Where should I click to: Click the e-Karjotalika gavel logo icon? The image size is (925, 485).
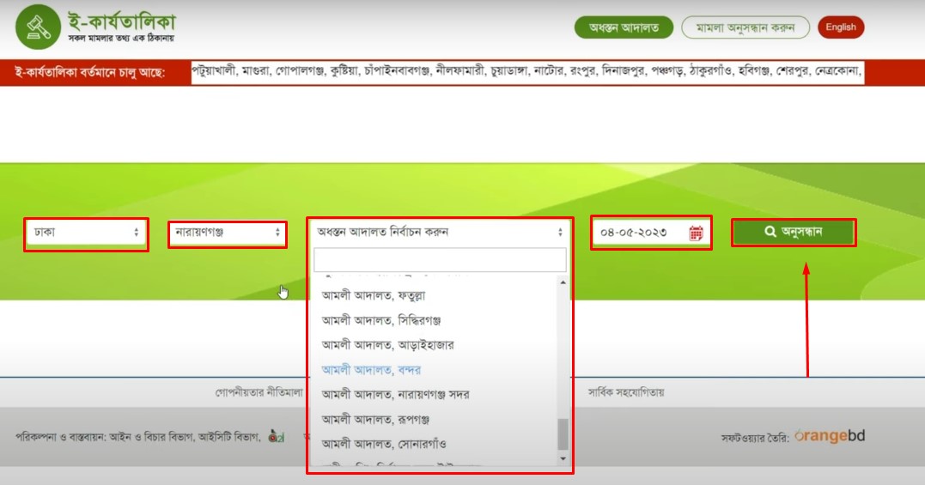tap(37, 27)
